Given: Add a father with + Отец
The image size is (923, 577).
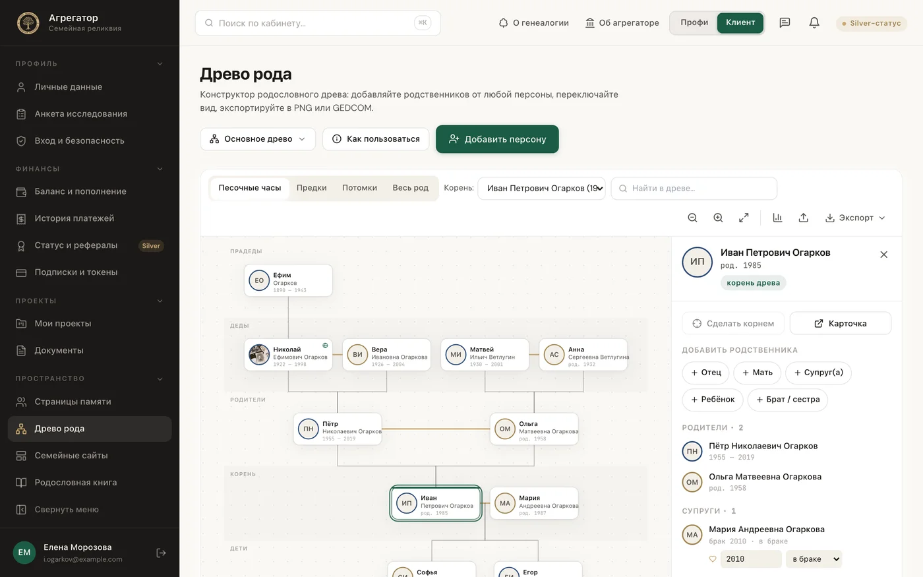Looking at the screenshot, I should click(x=705, y=373).
